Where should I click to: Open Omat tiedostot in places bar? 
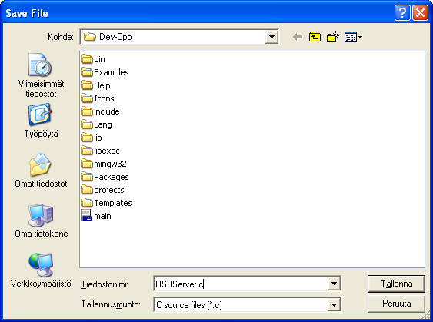click(x=41, y=171)
